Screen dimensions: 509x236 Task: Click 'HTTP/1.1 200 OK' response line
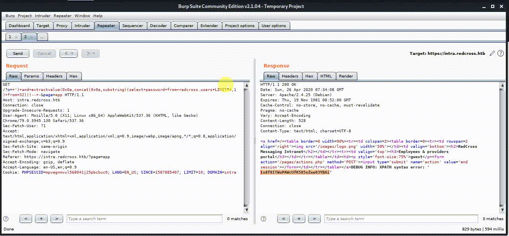tap(278, 85)
